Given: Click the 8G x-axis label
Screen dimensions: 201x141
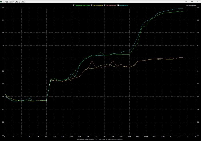Looking at the screenshot, I should pyautogui.click(x=196, y=137).
